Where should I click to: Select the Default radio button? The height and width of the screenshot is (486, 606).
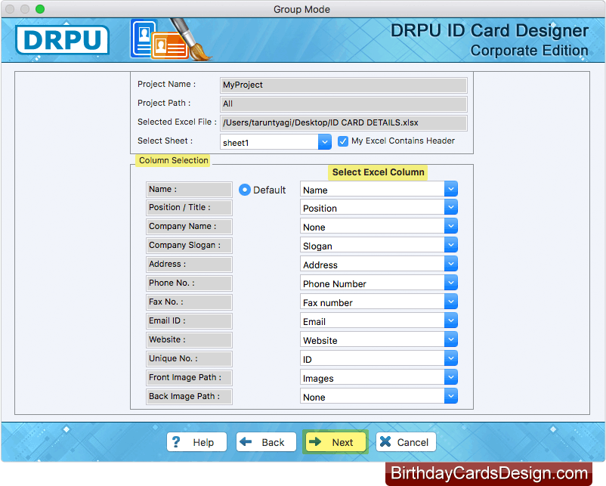[x=245, y=190]
